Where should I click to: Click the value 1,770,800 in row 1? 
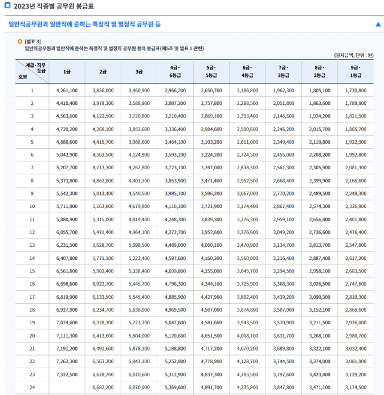tap(356, 91)
